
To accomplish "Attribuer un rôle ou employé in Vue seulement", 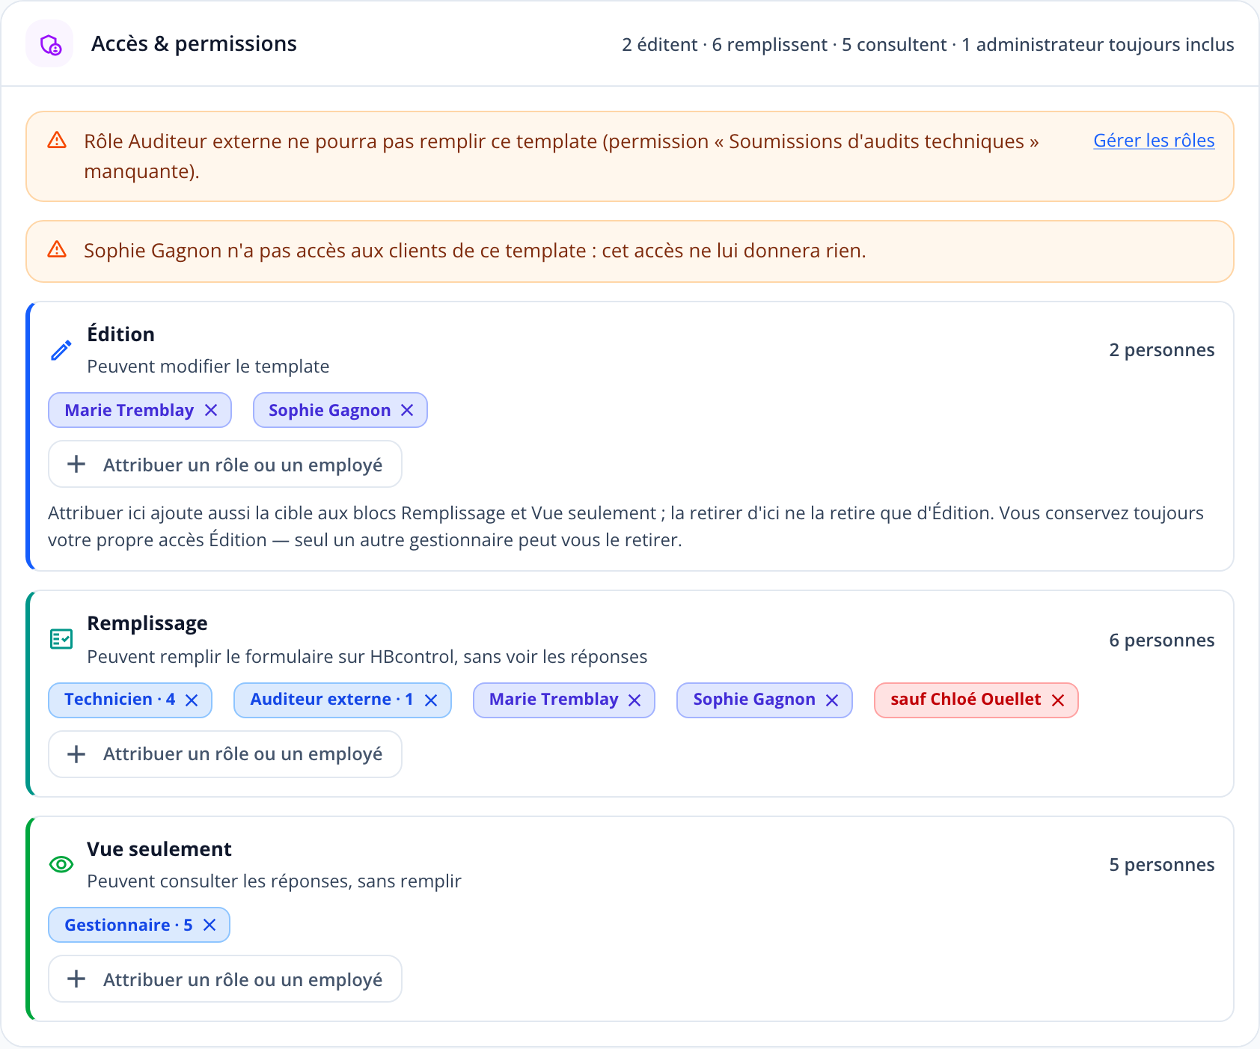I will tap(225, 979).
